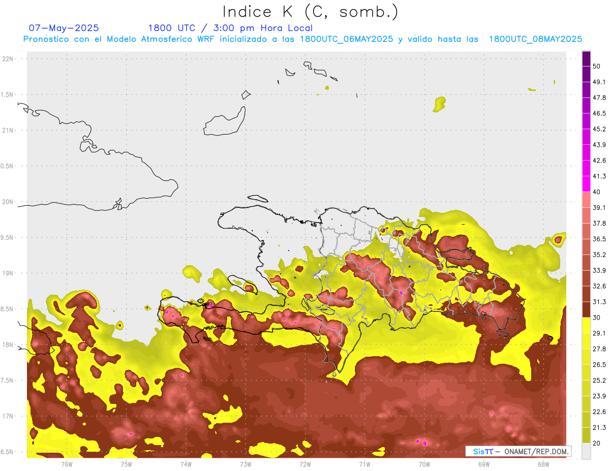The width and height of the screenshot is (610, 471).
Task: Click the '49.1' colorbar value
Action: click(x=599, y=82)
